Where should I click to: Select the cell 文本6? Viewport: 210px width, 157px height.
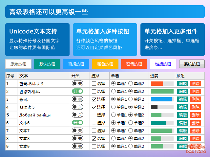point(44,123)
